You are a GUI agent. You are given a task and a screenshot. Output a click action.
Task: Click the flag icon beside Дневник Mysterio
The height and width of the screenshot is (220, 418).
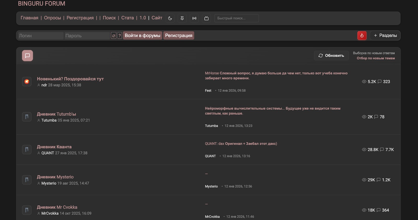(x=27, y=180)
